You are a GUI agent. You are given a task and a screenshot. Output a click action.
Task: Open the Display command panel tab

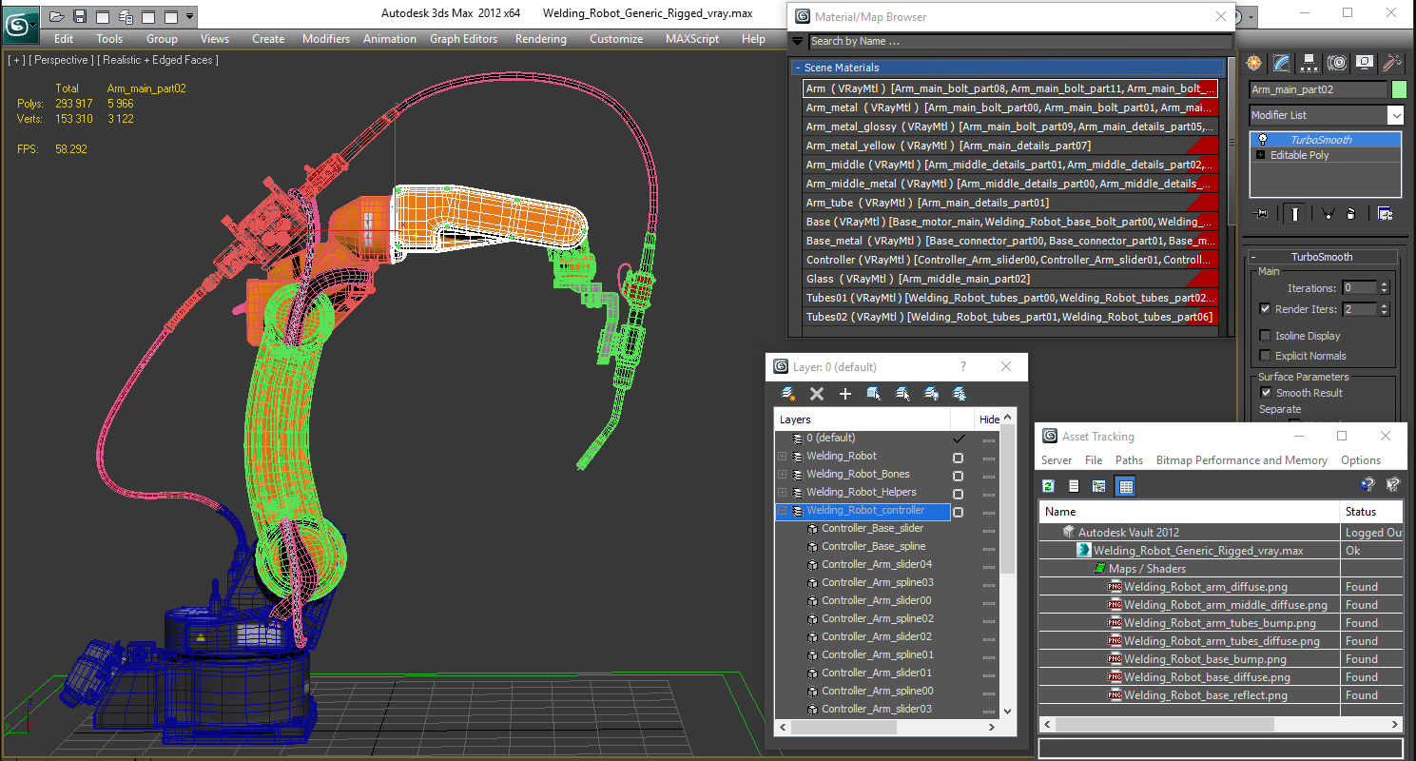[1365, 63]
